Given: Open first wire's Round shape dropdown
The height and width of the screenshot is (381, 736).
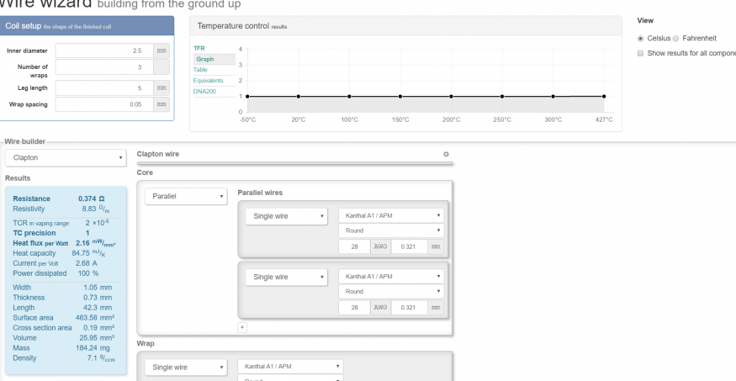Looking at the screenshot, I should click(391, 230).
